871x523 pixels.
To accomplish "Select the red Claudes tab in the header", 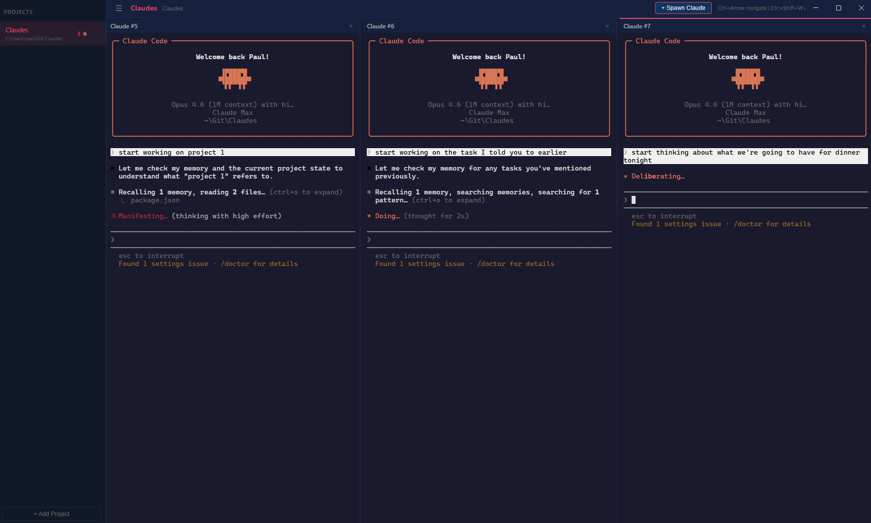I will tap(143, 8).
